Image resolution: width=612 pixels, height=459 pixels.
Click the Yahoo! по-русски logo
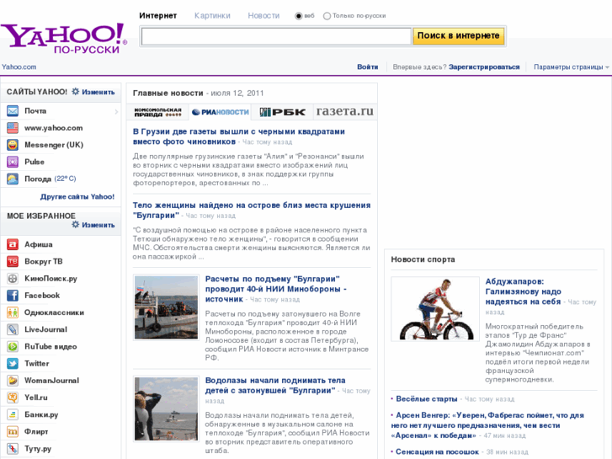pos(64,38)
